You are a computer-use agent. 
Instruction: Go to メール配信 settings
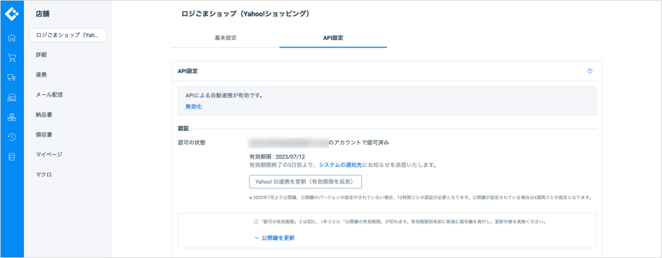point(49,95)
